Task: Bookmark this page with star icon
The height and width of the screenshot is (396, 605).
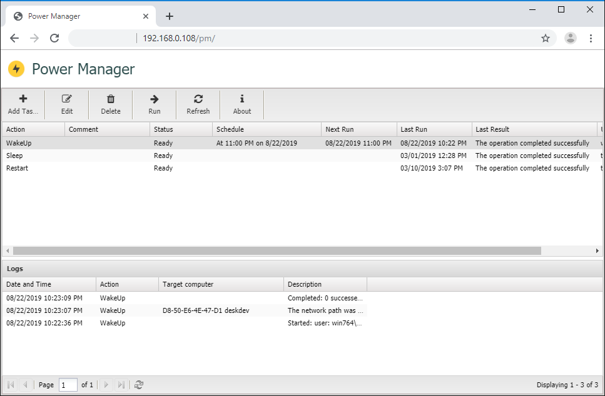Action: click(x=546, y=38)
